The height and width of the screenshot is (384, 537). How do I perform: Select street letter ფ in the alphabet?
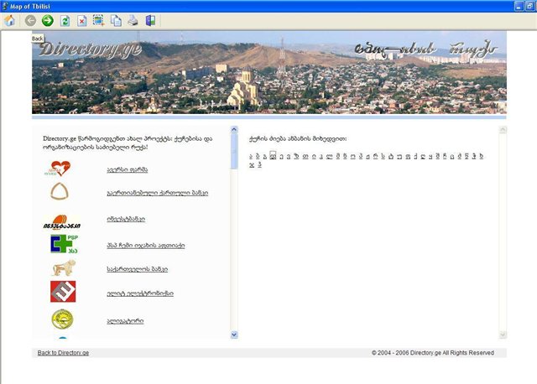pyautogui.click(x=408, y=157)
